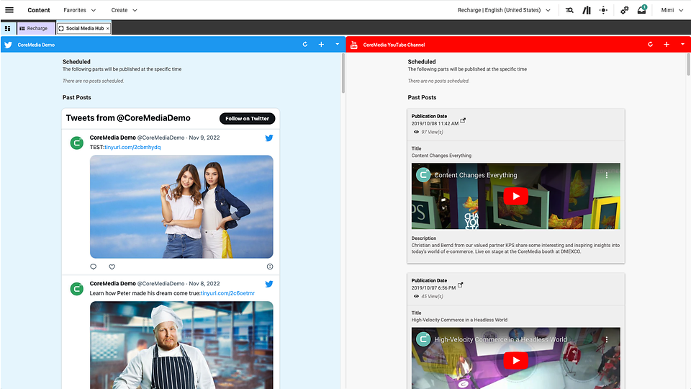Screen dimensions: 691x389
Task: Refresh the CoreMedia YouTube Channel feed
Action: (651, 44)
